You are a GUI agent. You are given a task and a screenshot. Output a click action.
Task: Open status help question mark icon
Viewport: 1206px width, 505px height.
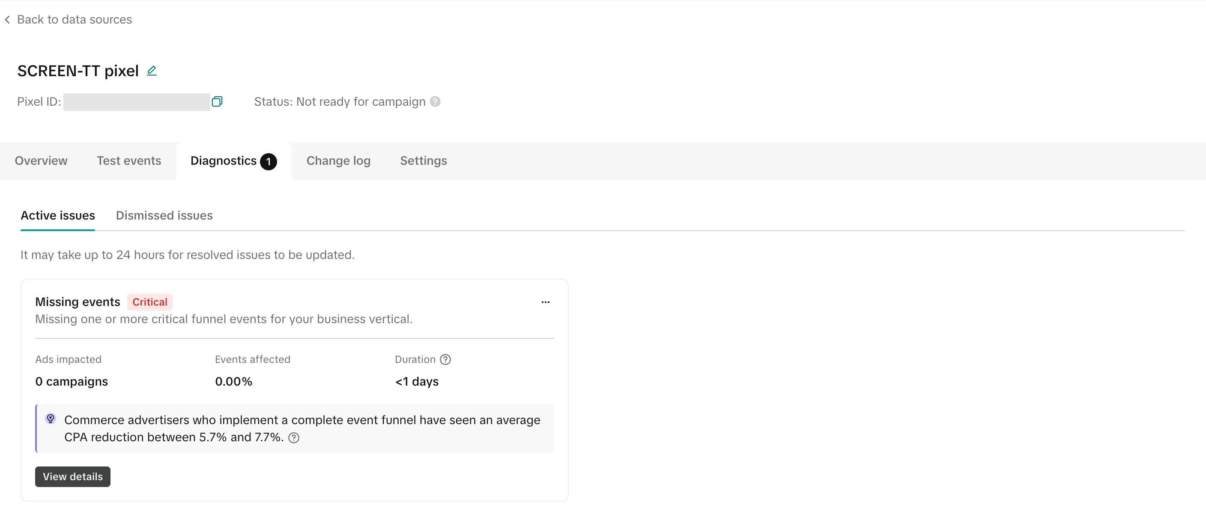point(435,101)
